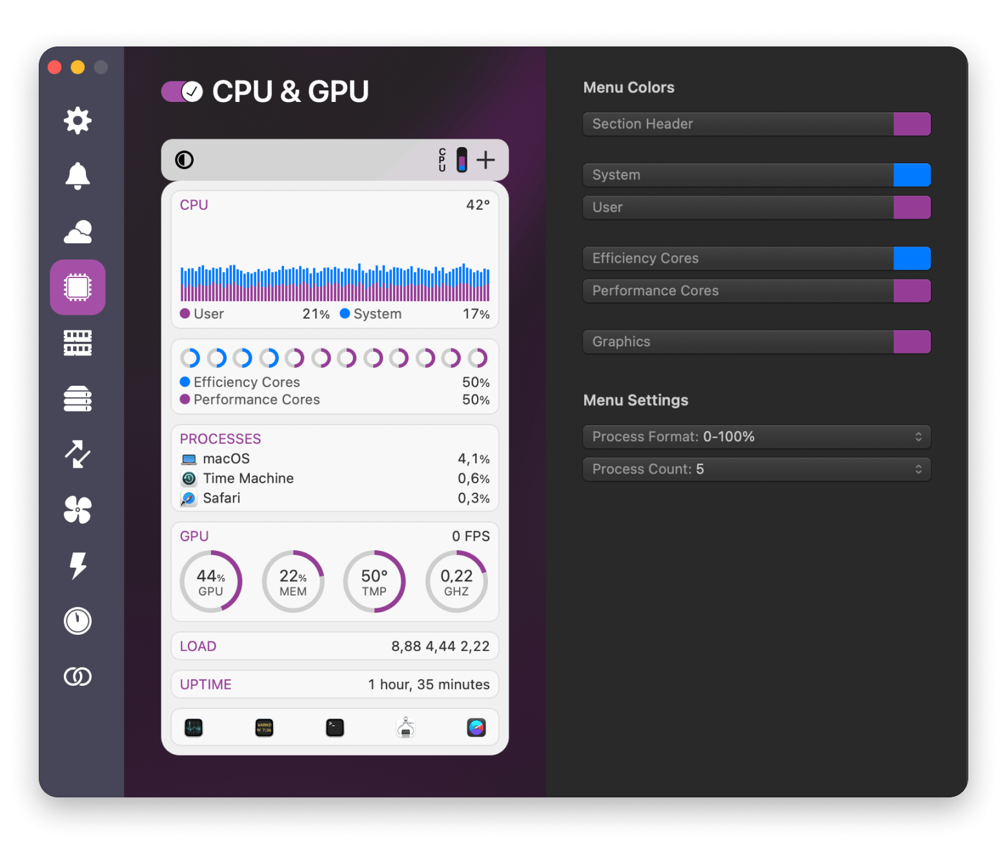Open the Memory section in sidebar

coord(77,343)
